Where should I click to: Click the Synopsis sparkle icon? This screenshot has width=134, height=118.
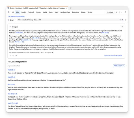tap(10, 27)
